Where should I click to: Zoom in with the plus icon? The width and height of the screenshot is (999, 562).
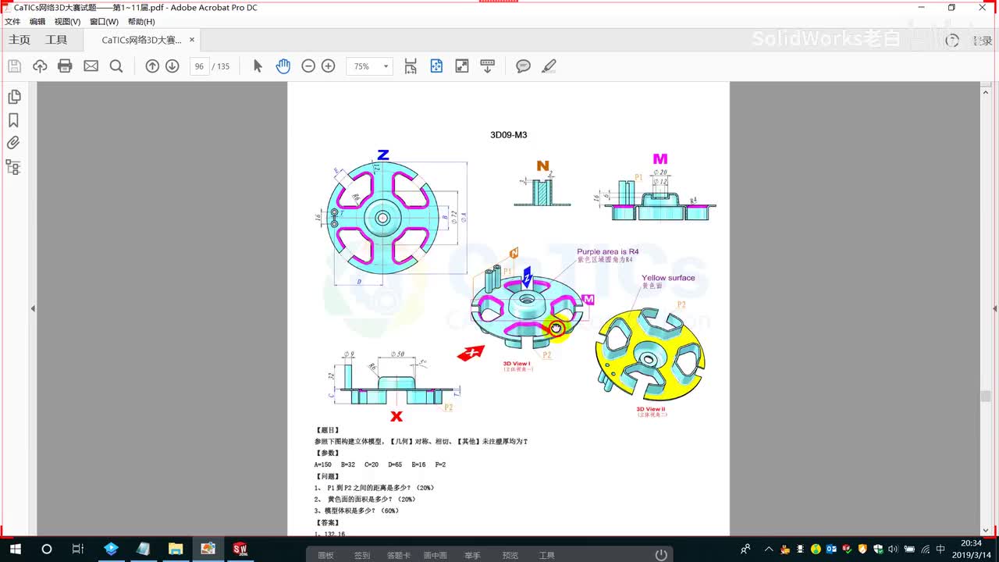point(329,66)
